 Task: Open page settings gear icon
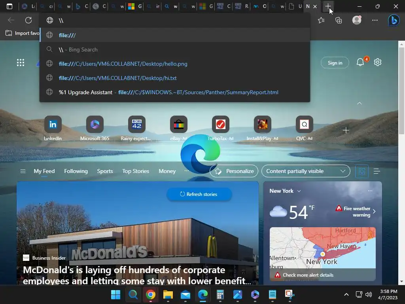click(x=378, y=62)
